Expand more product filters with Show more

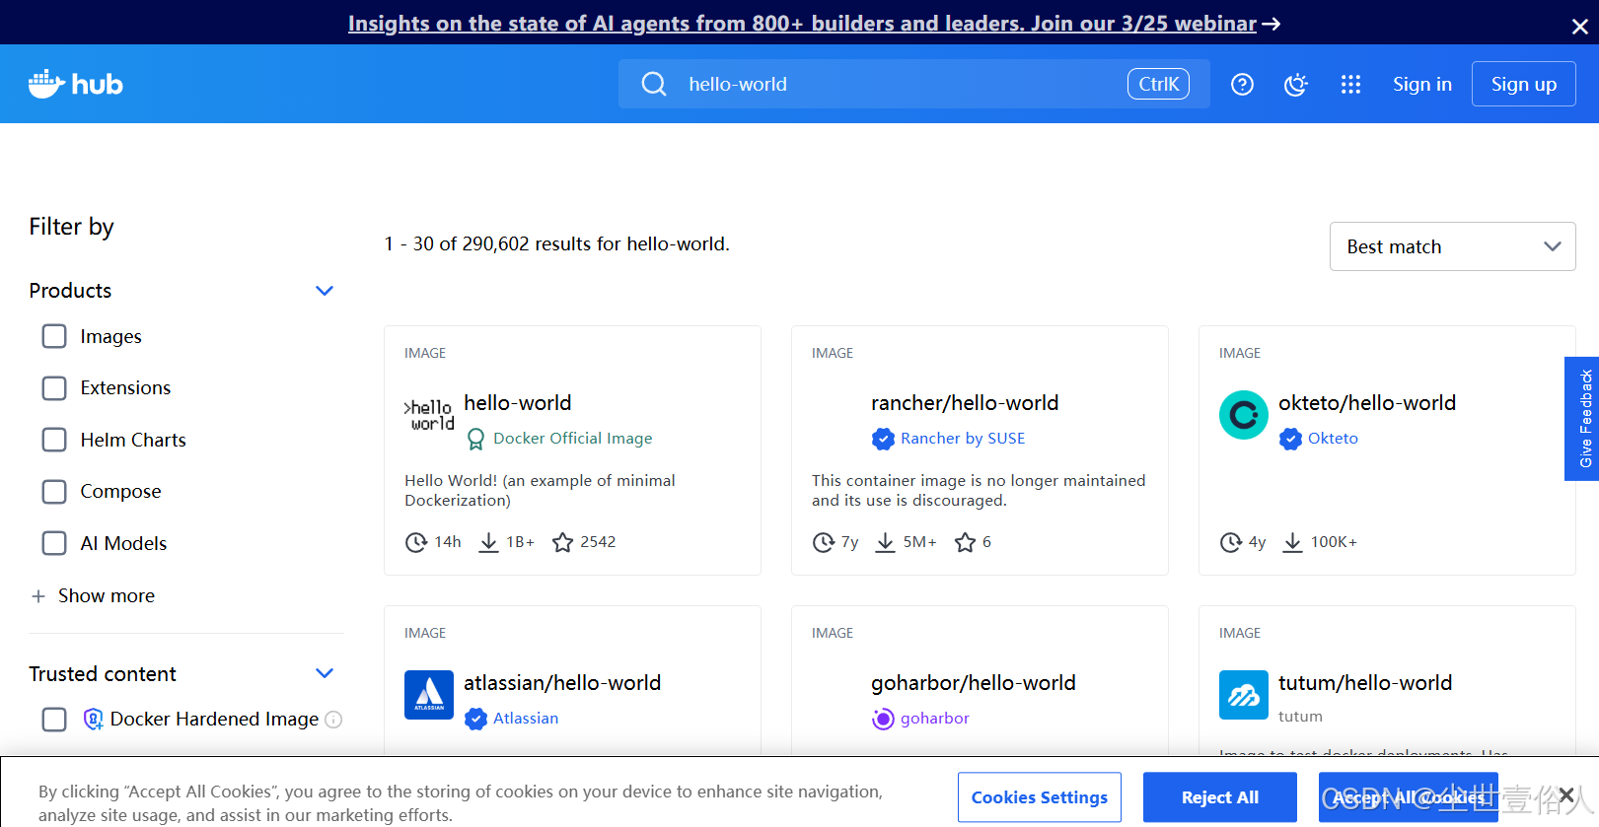coord(107,595)
